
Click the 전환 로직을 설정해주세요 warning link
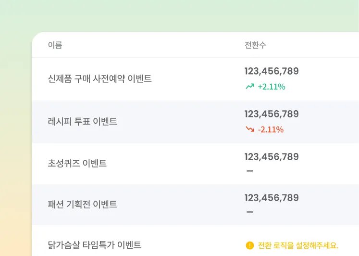(x=298, y=245)
